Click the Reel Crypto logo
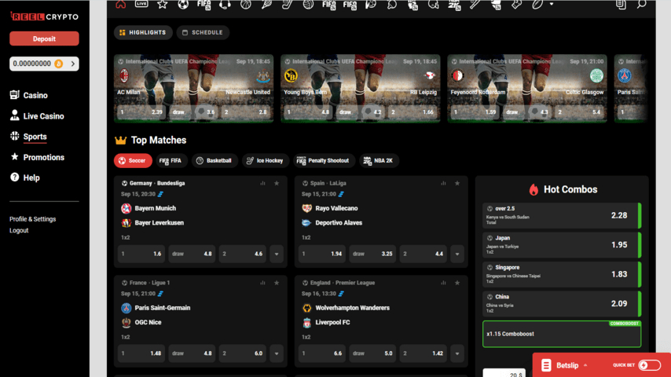Image resolution: width=671 pixels, height=377 pixels. point(44,16)
